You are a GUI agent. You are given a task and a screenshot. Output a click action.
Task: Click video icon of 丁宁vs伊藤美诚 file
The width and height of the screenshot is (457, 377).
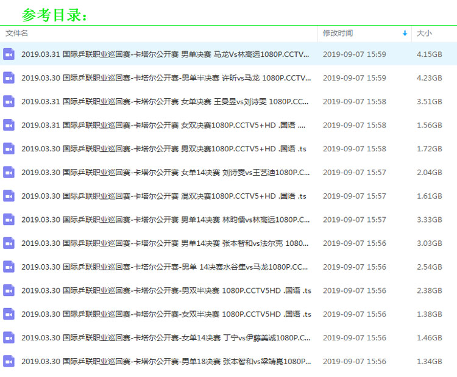pyautogui.click(x=9, y=337)
